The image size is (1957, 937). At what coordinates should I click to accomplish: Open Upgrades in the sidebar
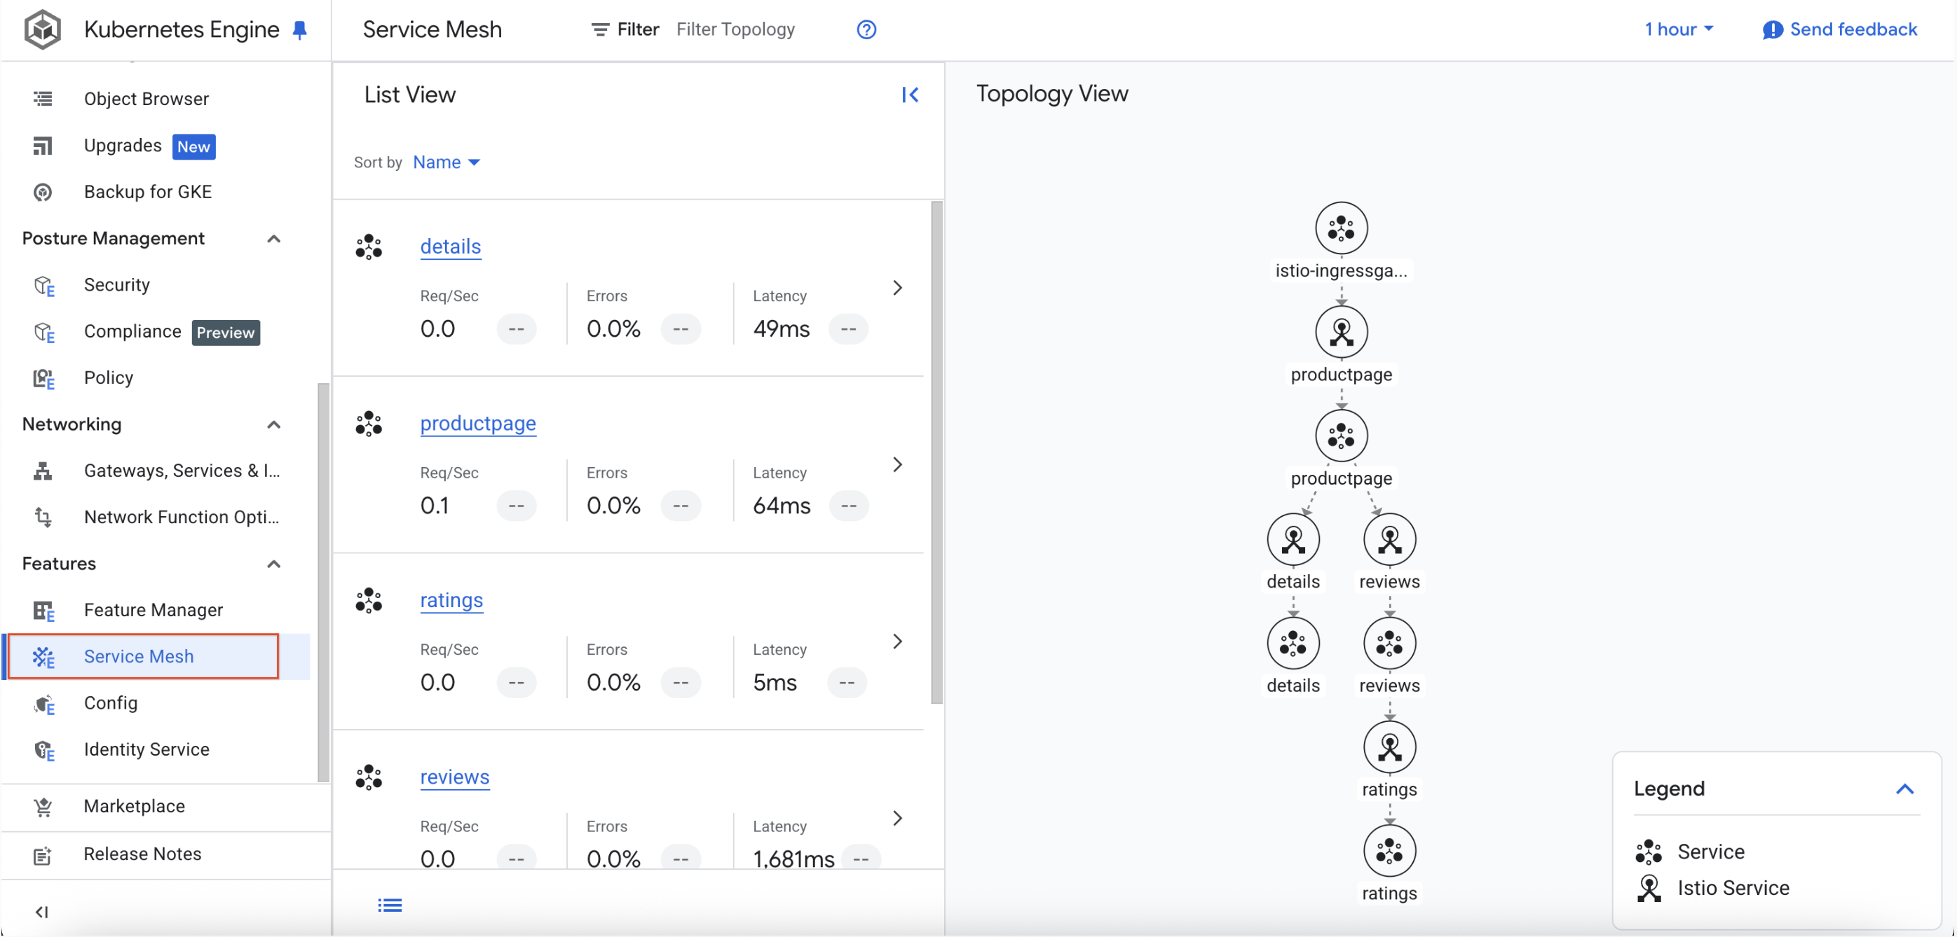[x=122, y=146]
